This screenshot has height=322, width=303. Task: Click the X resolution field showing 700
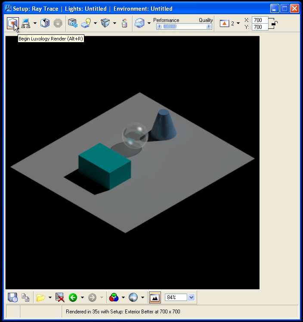tap(260, 20)
